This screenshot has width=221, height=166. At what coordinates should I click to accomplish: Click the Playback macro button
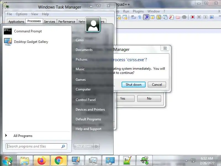coord(205,17)
